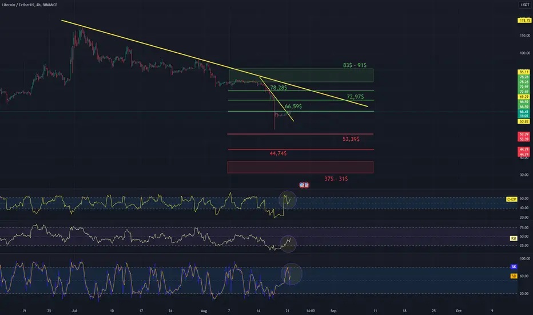Click the 'Aug' date on time axis
The image size is (533, 315).
pos(204,310)
